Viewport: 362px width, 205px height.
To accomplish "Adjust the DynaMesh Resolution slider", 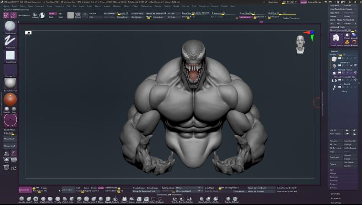I will pyautogui.click(x=46, y=191).
